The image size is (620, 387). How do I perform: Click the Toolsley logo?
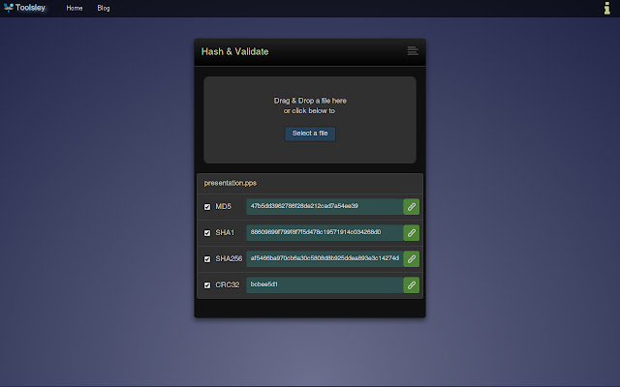(x=24, y=8)
